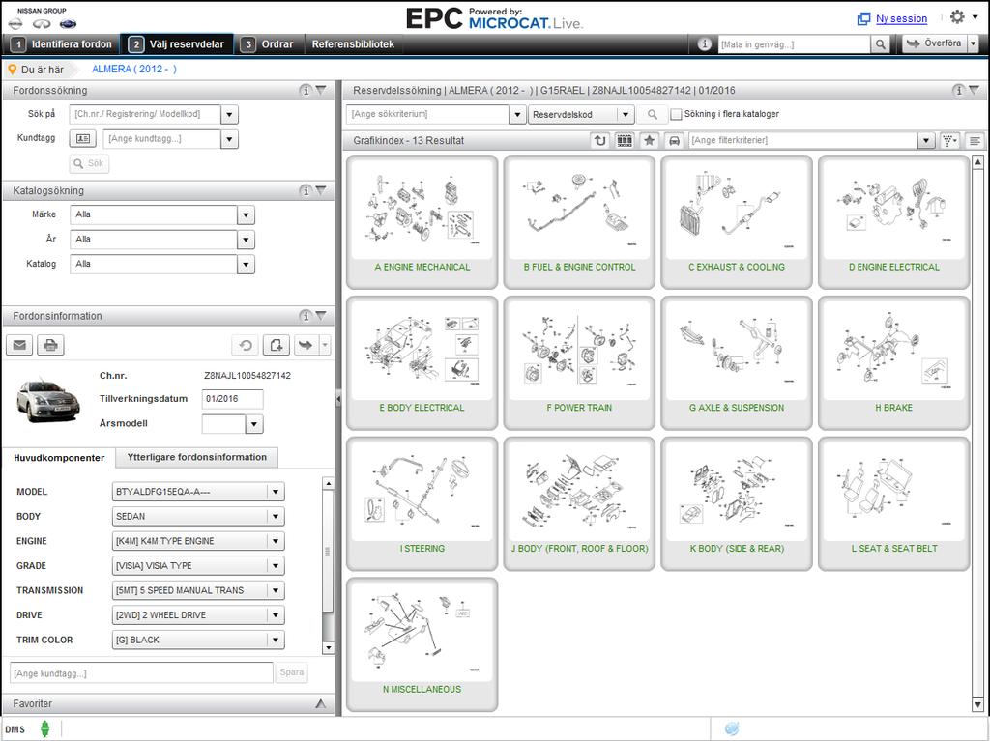Click the filmstrip view icon
Viewport: 990px width, 741px height.
pyautogui.click(x=625, y=140)
